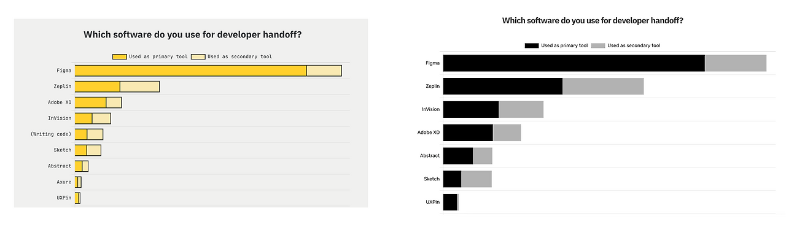Click the gray Zeplin secondary segment

pos(603,87)
